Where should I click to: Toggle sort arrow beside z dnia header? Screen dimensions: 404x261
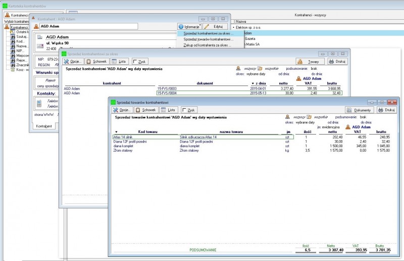tap(253, 83)
